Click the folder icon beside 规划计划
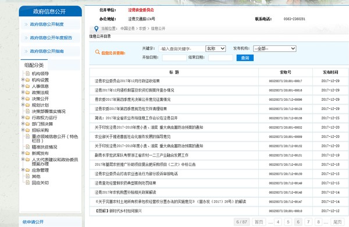349x227 pixels. [x=27, y=105]
